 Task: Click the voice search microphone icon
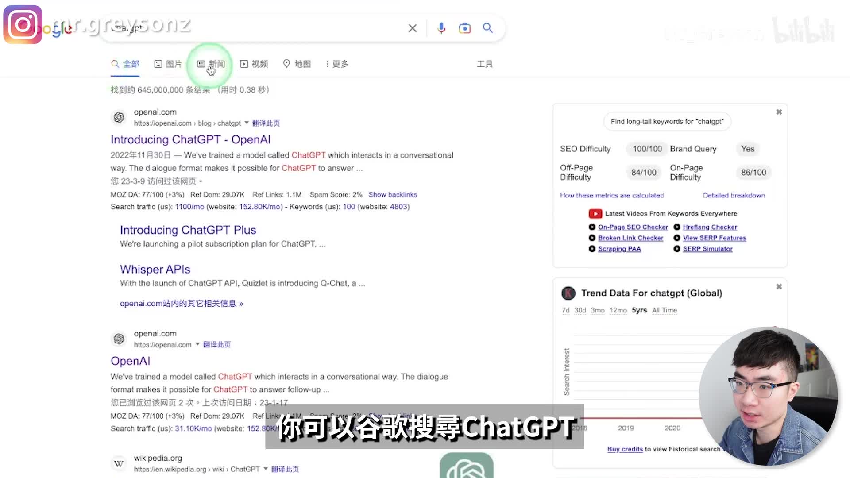coord(441,28)
